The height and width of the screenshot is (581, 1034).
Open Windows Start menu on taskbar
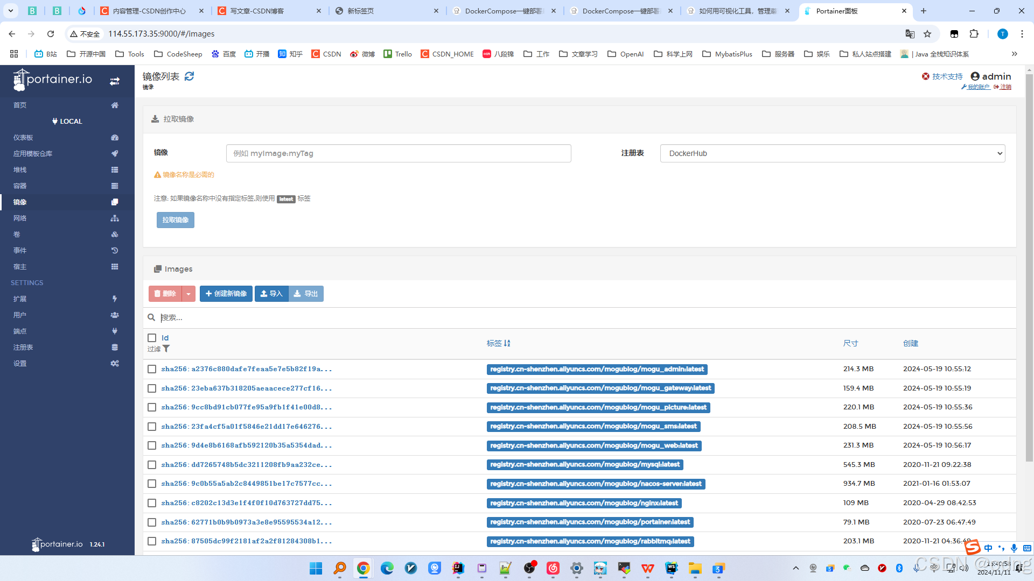pyautogui.click(x=316, y=568)
